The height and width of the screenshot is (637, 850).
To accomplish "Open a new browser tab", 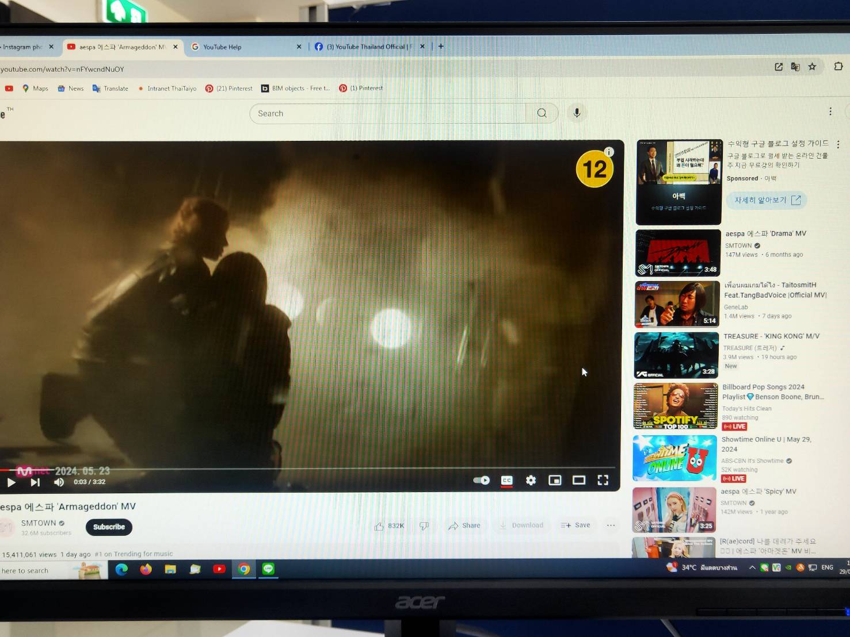I will coord(441,47).
